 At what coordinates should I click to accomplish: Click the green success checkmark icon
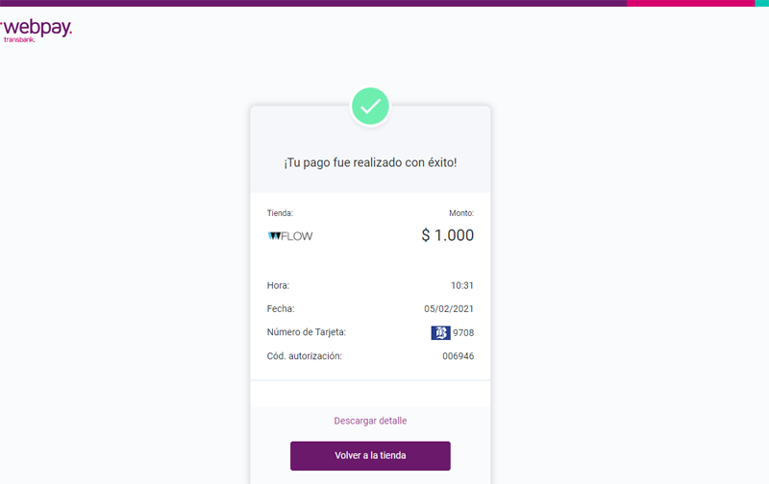tap(370, 107)
